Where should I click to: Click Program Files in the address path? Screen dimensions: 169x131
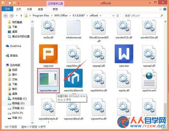point(41,16)
